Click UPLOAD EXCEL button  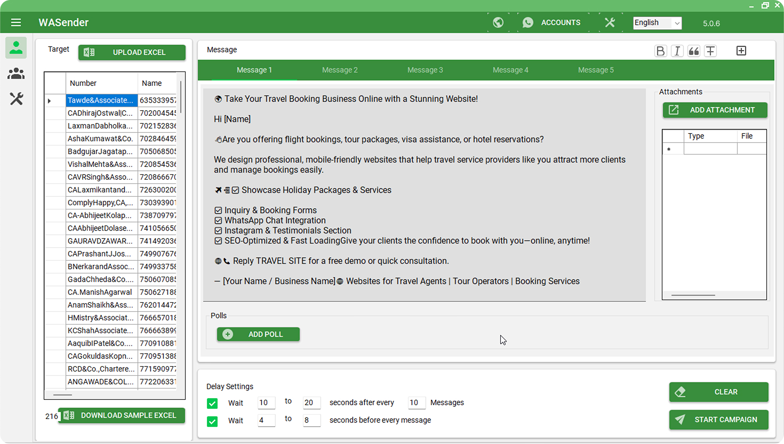(132, 52)
